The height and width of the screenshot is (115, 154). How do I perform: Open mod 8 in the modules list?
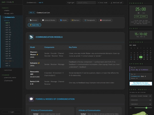[8, 25]
